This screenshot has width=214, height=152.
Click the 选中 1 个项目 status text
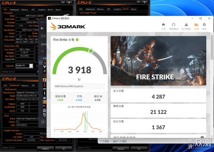pyautogui.click(x=120, y=141)
